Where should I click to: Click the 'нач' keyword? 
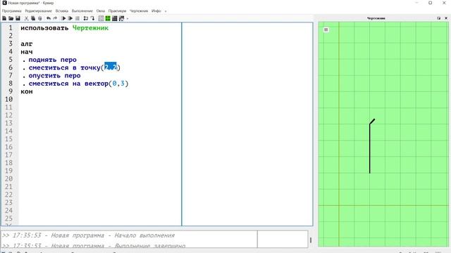coord(27,52)
